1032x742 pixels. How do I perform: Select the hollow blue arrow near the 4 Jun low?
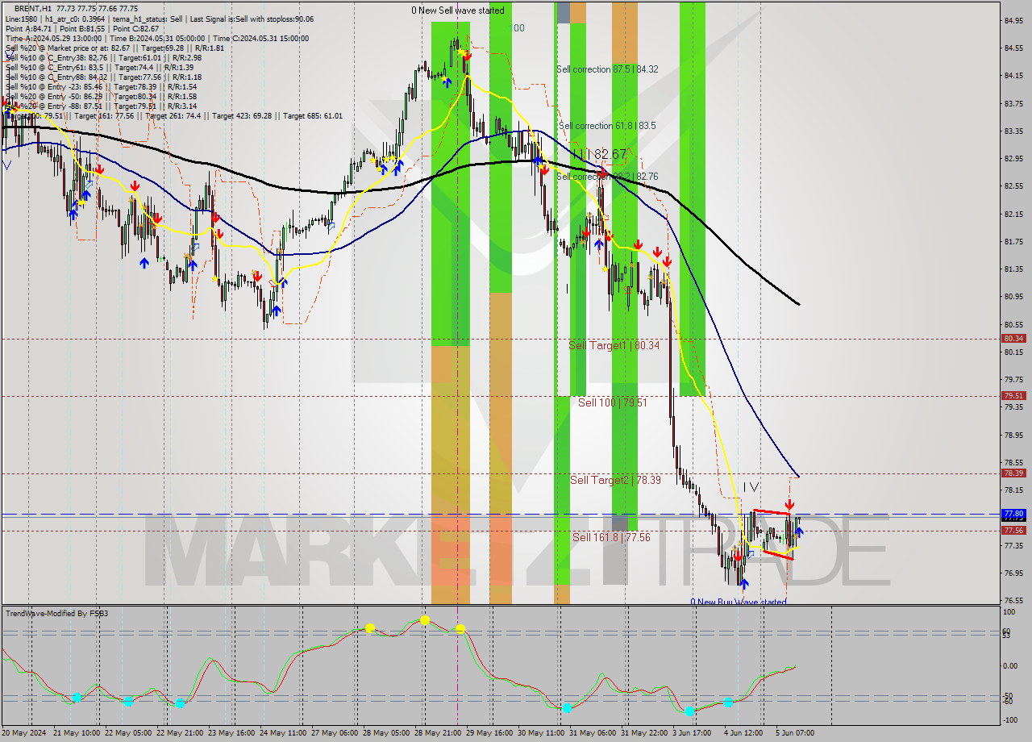[751, 555]
